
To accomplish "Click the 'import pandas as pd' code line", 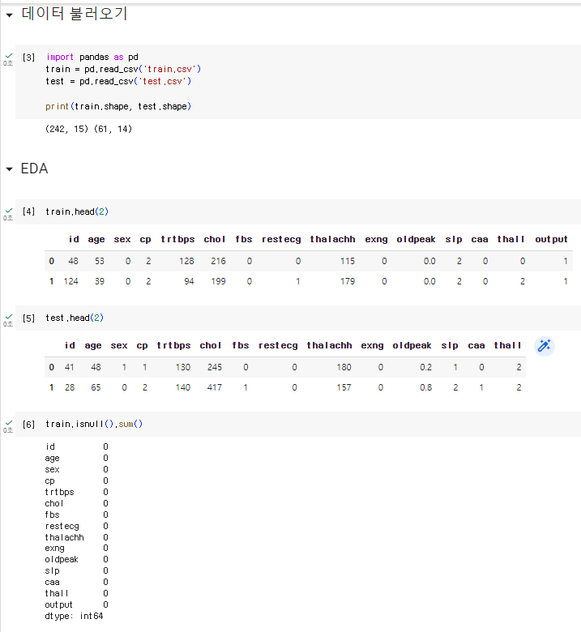I will pyautogui.click(x=92, y=57).
